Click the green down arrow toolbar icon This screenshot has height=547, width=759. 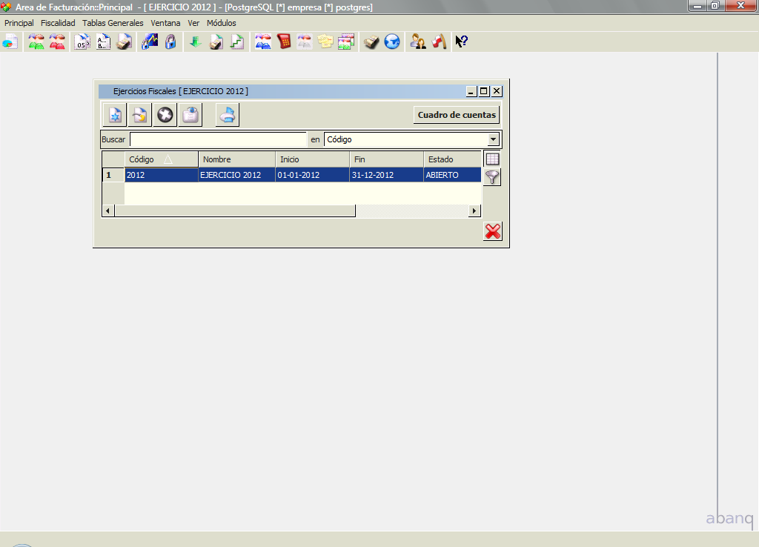196,42
